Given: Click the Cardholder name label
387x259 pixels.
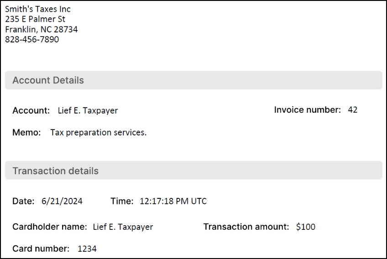Looking at the screenshot, I should 50,227.
